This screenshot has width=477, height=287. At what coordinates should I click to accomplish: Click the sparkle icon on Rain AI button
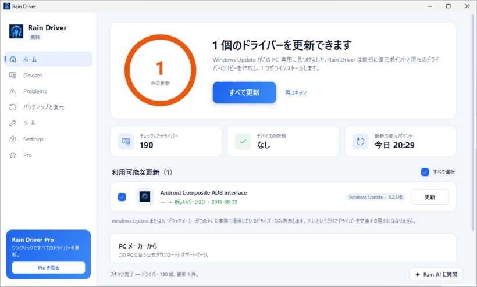coord(418,275)
